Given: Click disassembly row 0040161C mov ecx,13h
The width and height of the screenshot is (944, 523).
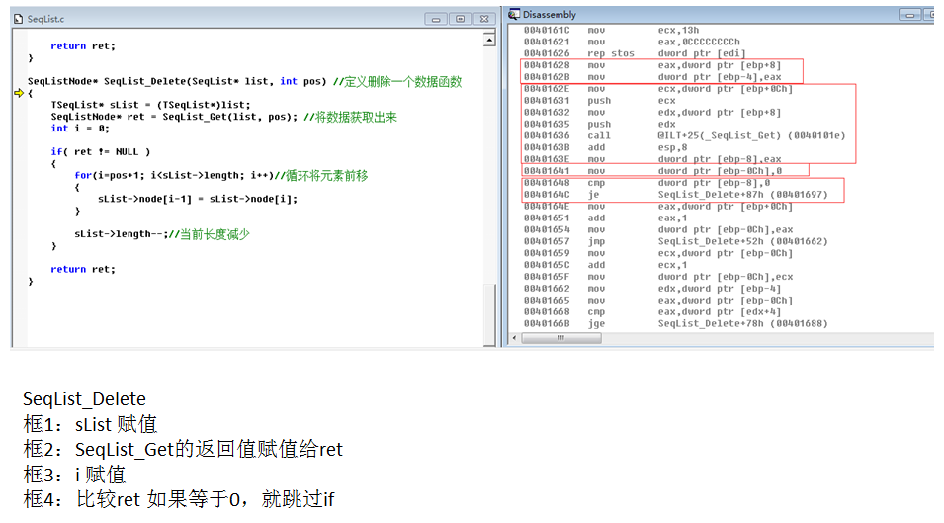Looking at the screenshot, I should click(x=611, y=30).
